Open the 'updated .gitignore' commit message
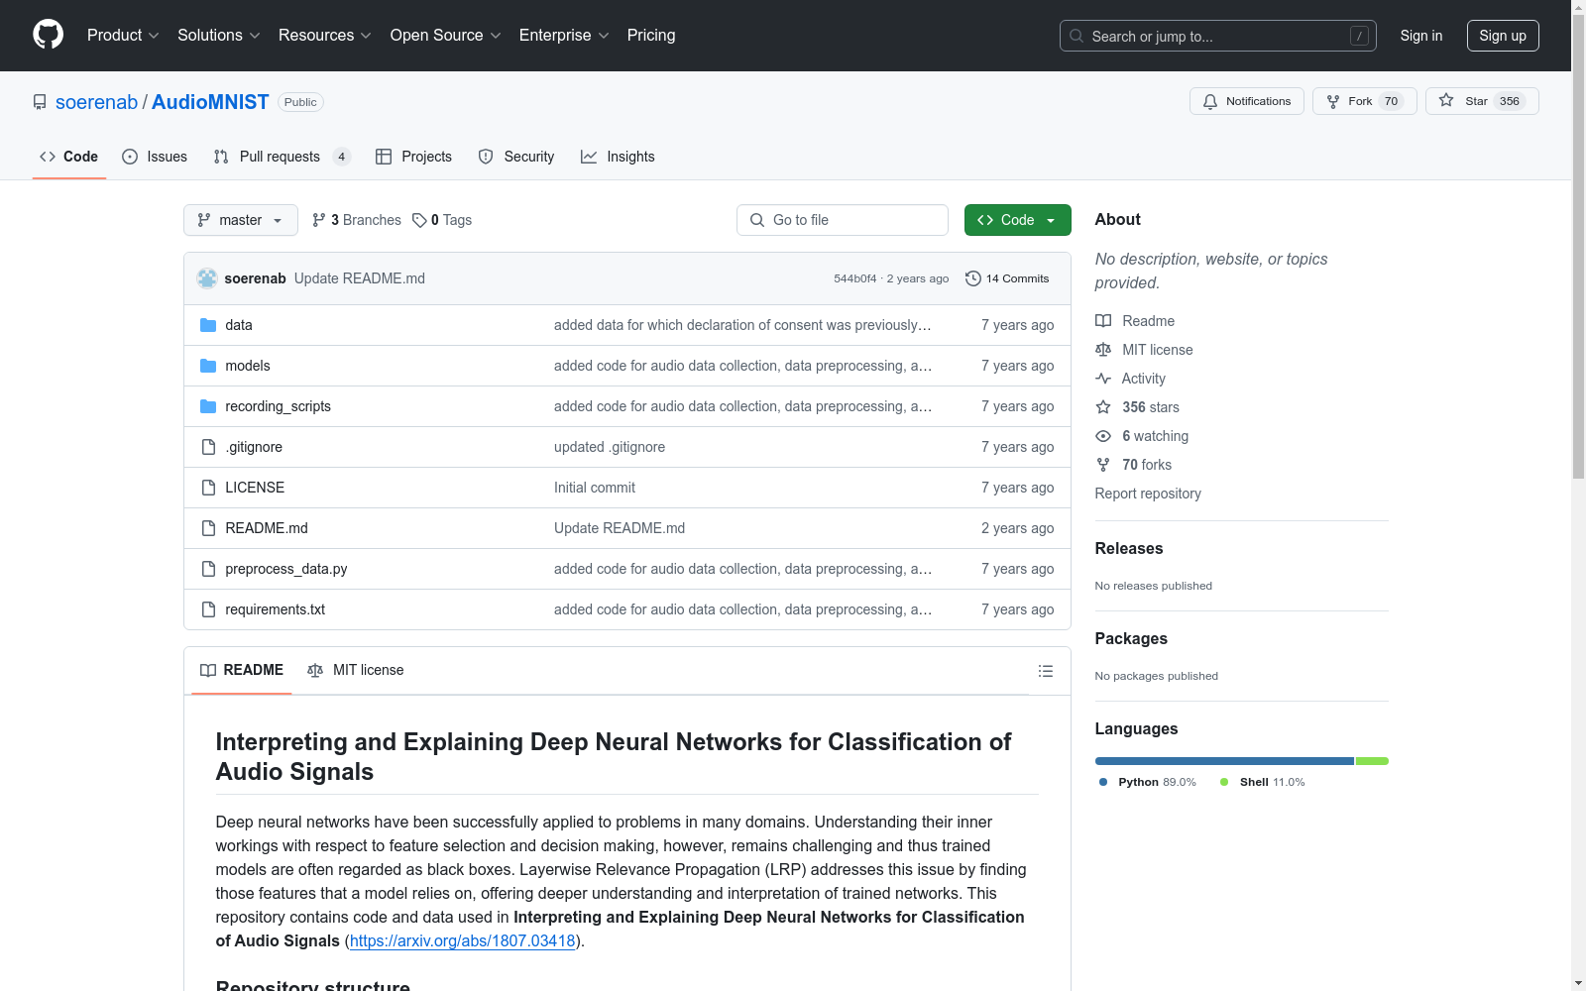The image size is (1586, 991). click(610, 447)
